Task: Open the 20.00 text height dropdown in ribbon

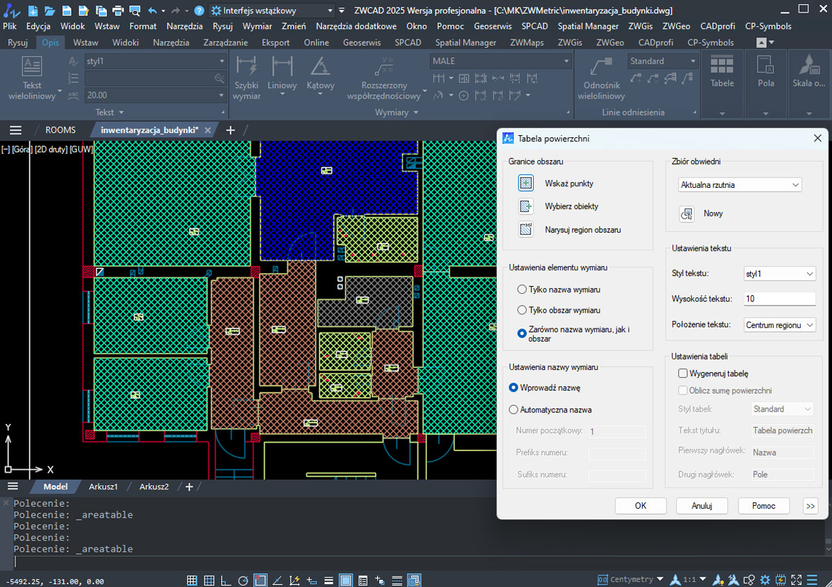Action: [155, 96]
